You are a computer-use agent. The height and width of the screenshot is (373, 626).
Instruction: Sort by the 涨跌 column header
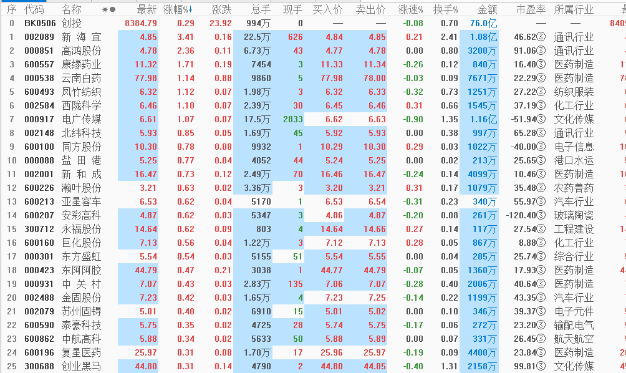(221, 9)
